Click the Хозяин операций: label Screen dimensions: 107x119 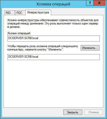(x=19, y=33)
